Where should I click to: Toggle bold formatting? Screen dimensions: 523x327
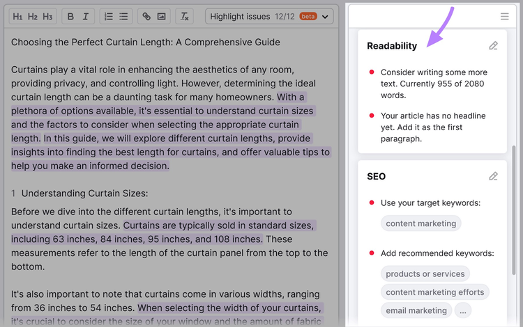[x=70, y=16]
